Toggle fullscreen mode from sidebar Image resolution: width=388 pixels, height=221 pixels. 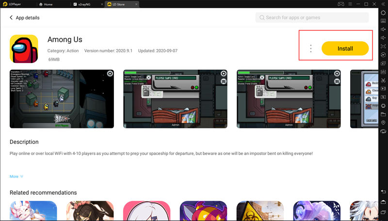click(383, 46)
